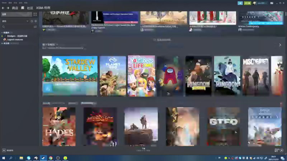Screen dimensions: 287x161
Task: Open the Steam menu
Action: (x=4, y=3)
